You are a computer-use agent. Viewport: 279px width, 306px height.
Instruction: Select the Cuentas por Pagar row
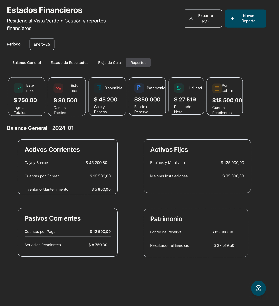(67, 232)
